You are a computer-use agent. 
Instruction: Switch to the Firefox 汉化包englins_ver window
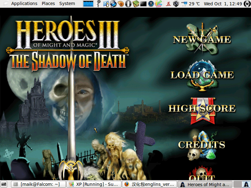[x=150, y=184]
